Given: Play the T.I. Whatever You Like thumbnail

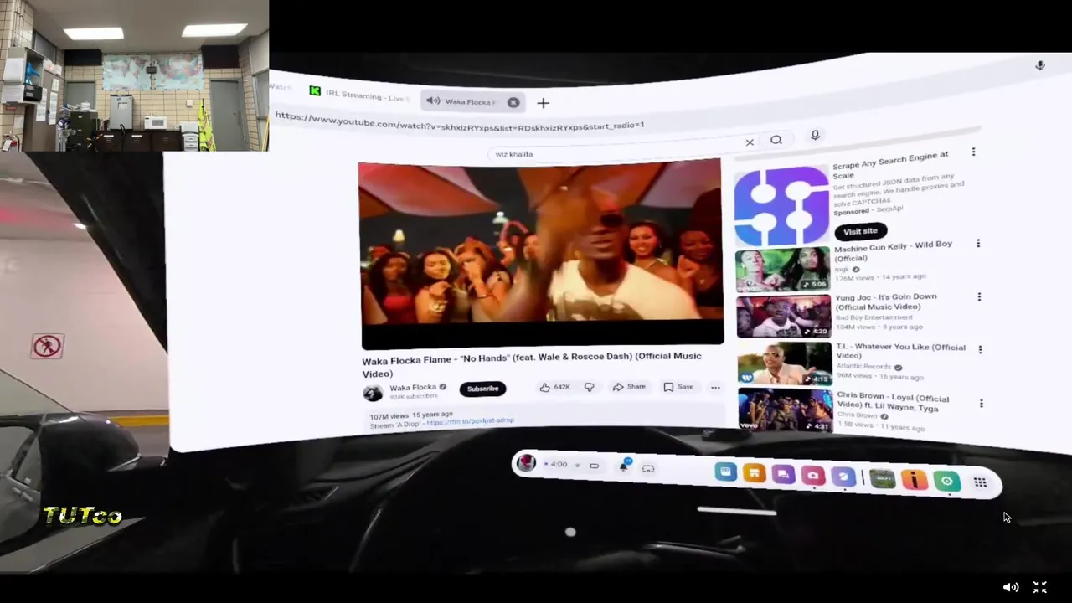Looking at the screenshot, I should 785,363.
